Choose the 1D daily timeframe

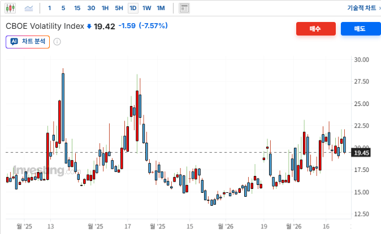coord(133,8)
